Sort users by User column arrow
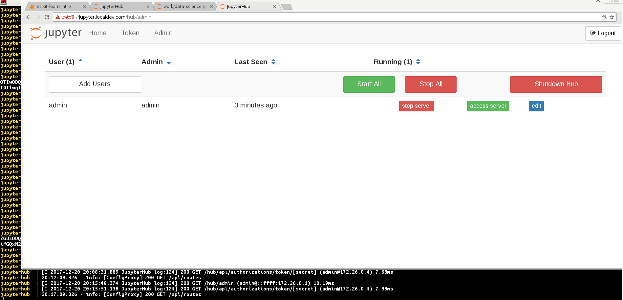The width and height of the screenshot is (623, 300). (80, 60)
